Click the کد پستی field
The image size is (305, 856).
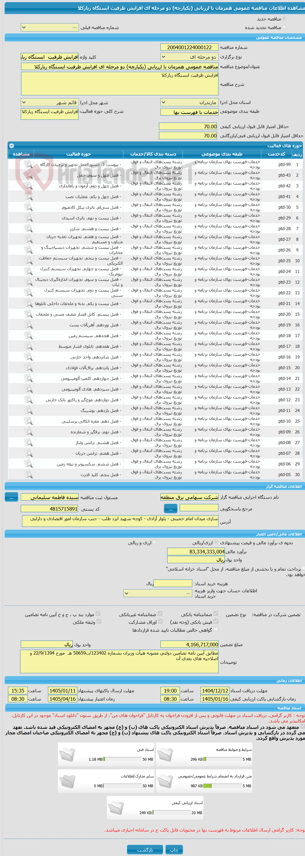click(x=50, y=509)
